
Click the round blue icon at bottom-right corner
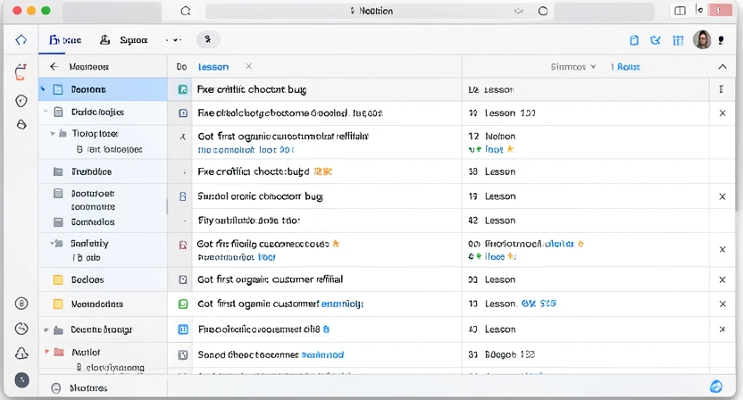point(716,387)
